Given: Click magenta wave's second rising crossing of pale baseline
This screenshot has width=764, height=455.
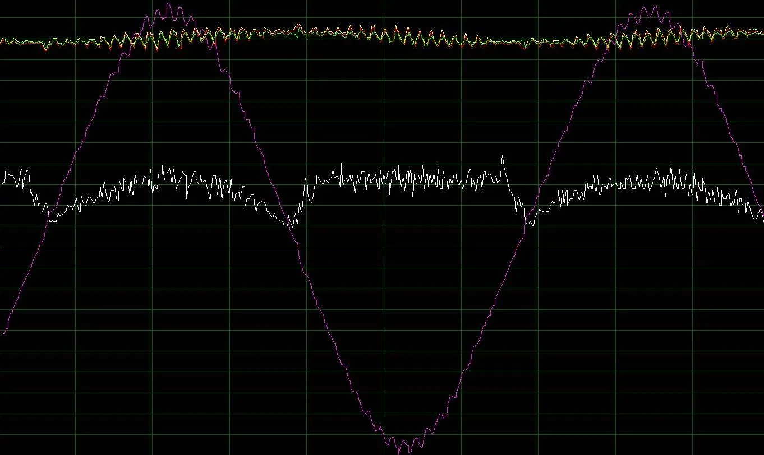Looking at the screenshot, I should [x=520, y=247].
